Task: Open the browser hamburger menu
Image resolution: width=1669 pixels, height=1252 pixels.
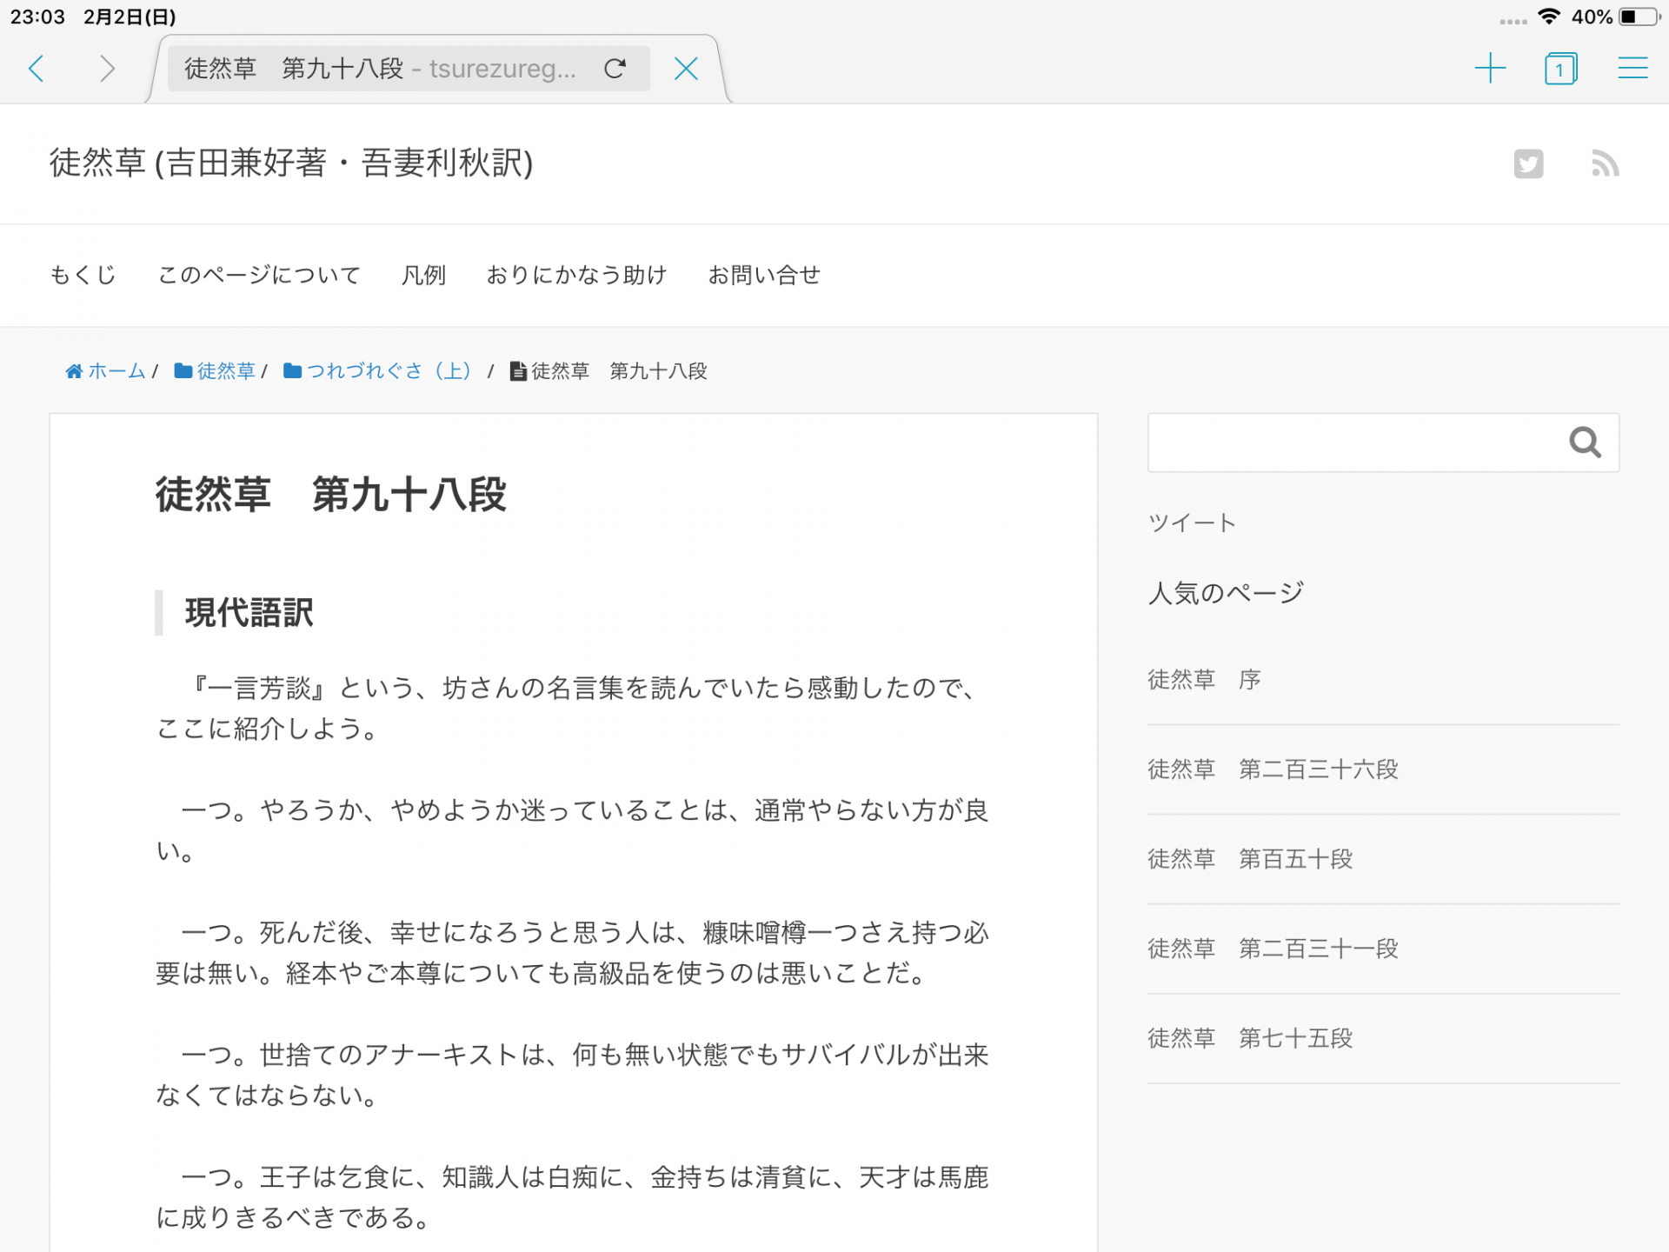Action: coord(1632,69)
